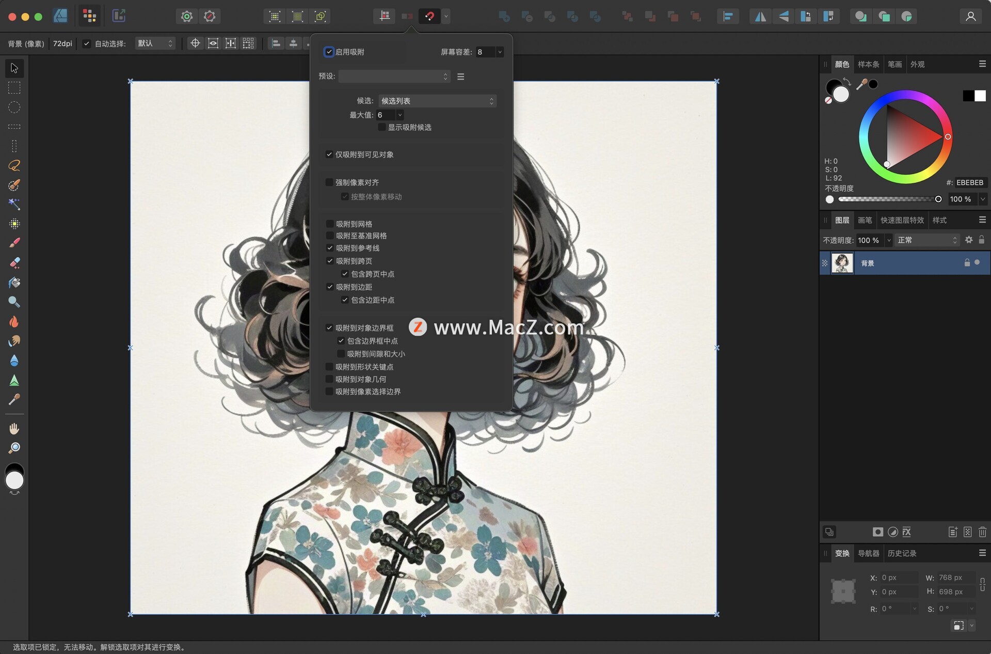Viewport: 991px width, 654px height.
Task: Open layer opacity 100% dropdown arrow
Action: pos(889,240)
